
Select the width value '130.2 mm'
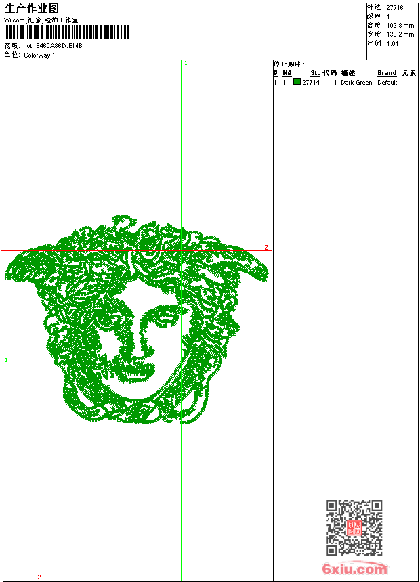pyautogui.click(x=400, y=35)
